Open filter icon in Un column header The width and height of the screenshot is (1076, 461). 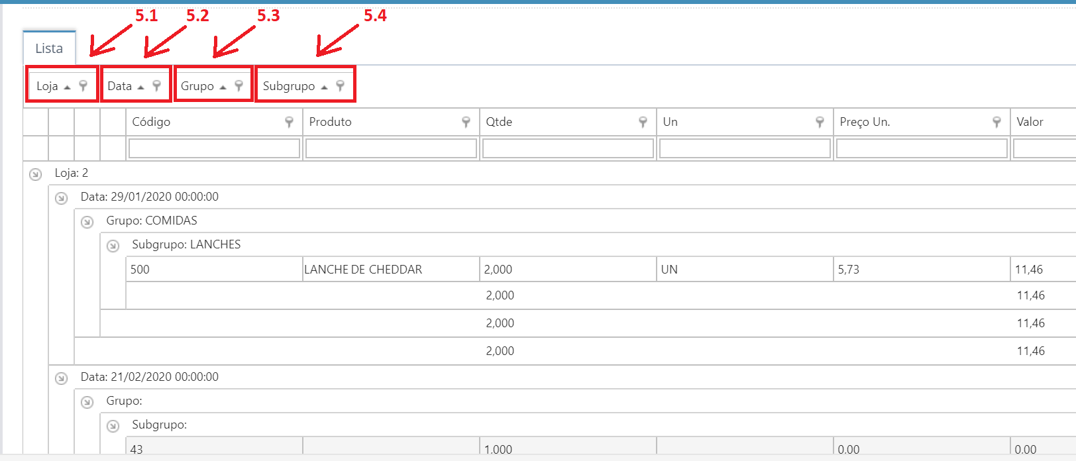pyautogui.click(x=820, y=122)
